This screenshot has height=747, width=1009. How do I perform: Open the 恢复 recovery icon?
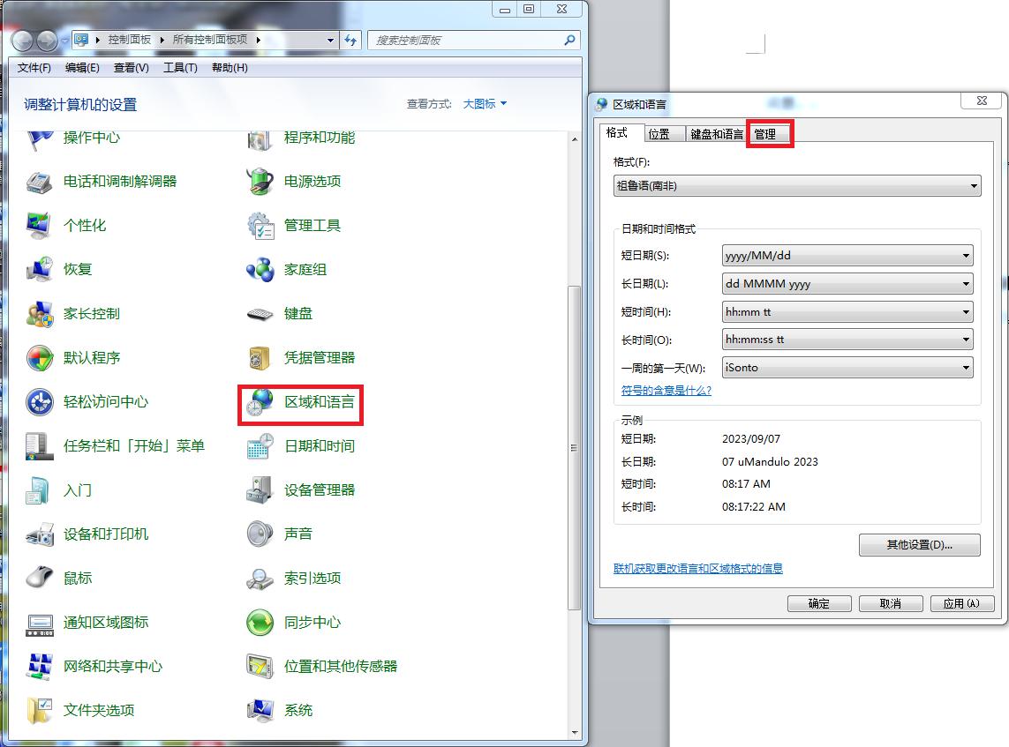point(40,269)
